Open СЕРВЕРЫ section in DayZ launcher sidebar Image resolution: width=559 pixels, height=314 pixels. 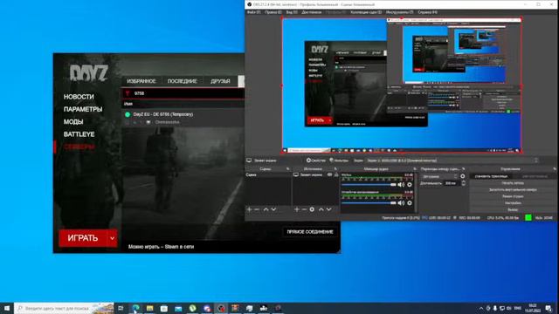coord(79,147)
